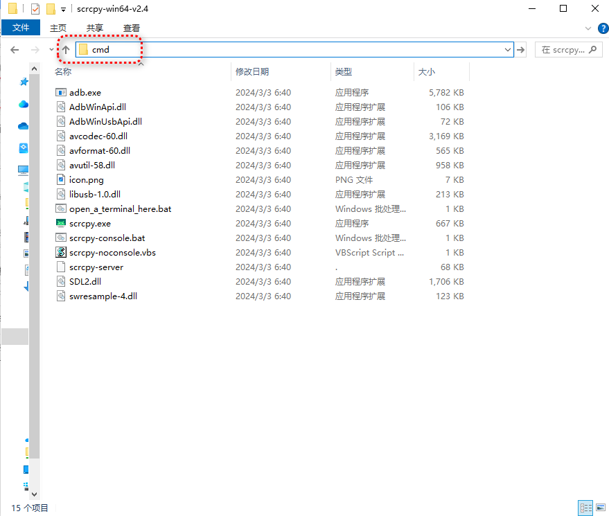
Task: Click the green scrcpy.exe application icon
Action: [61, 223]
